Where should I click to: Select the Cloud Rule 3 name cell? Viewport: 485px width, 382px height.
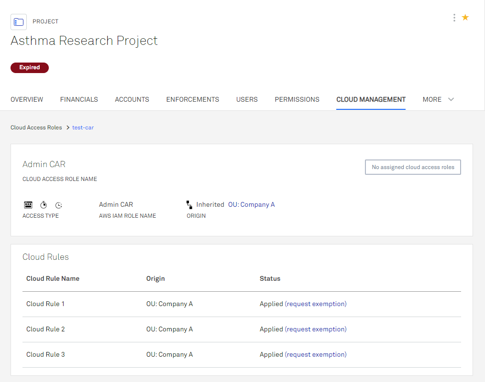coord(45,354)
